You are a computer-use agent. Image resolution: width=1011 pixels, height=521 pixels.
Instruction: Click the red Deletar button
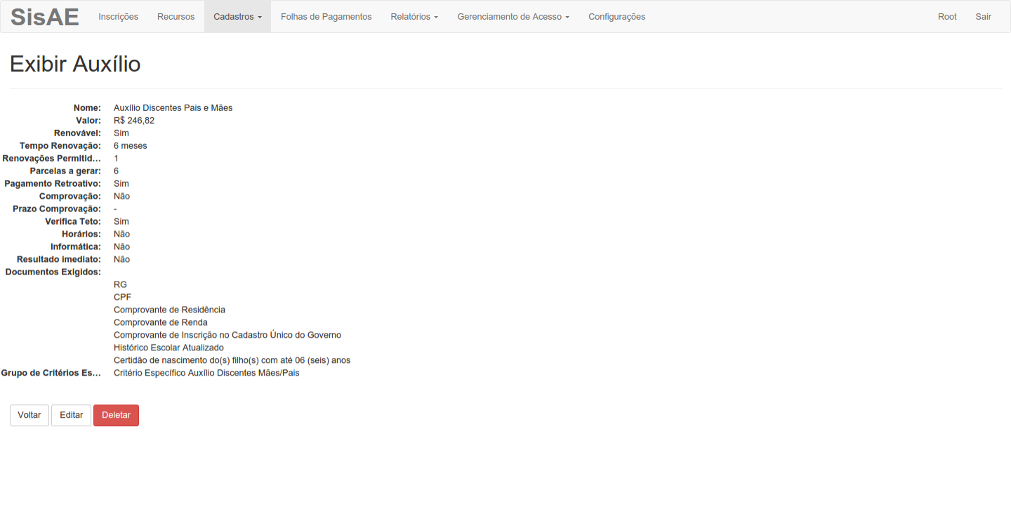pyautogui.click(x=117, y=415)
